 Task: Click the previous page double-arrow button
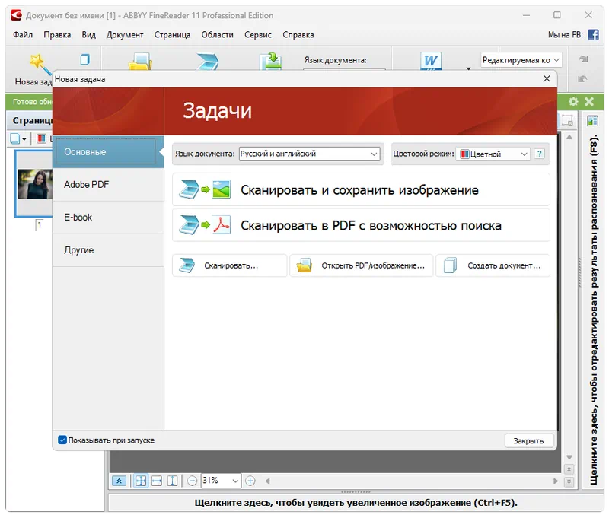click(x=569, y=469)
